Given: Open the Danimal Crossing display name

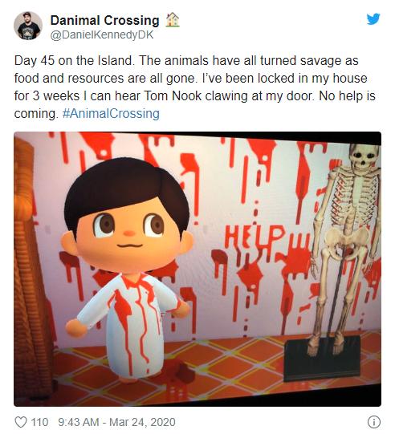Looking at the screenshot, I should pos(104,20).
